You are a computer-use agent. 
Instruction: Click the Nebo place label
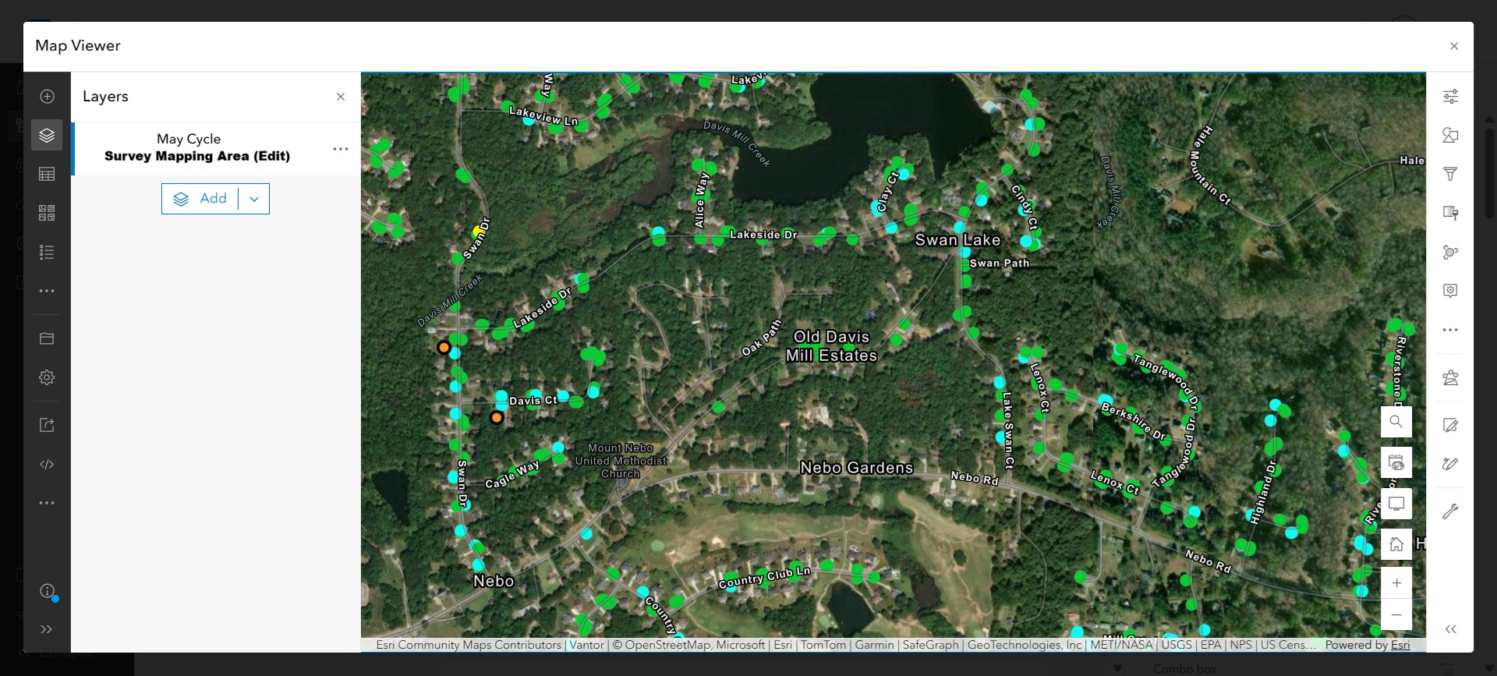pyautogui.click(x=494, y=581)
